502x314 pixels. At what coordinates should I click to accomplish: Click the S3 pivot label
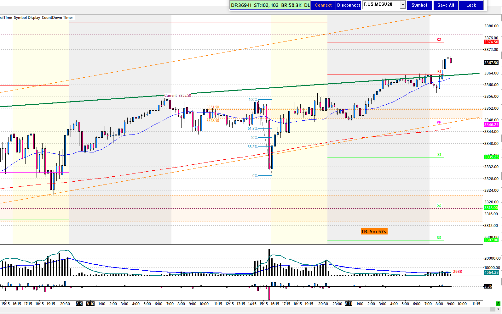click(x=439, y=238)
